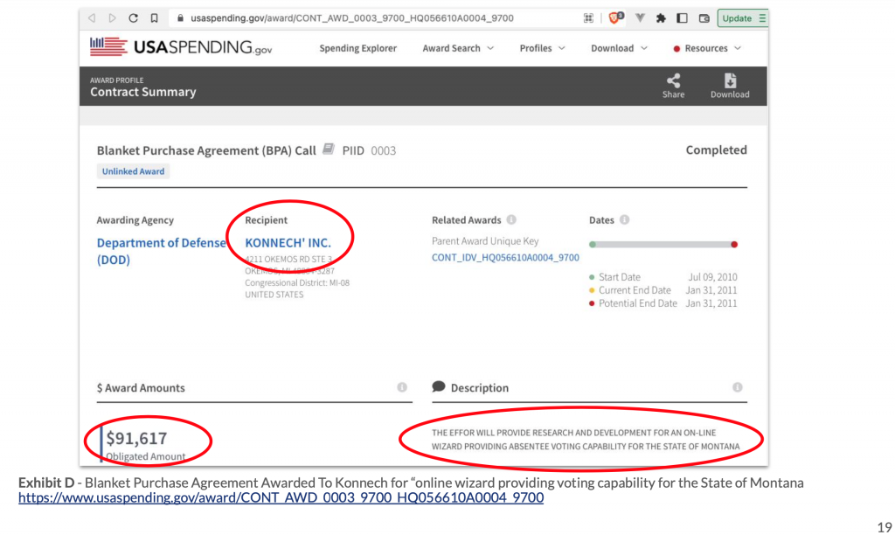Open the Extensions puzzle piece icon
The image size is (895, 535).
coord(661,18)
